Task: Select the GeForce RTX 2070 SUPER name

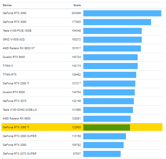Action: 20,154
